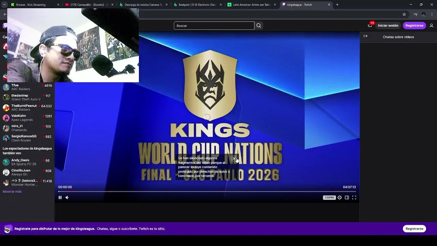Viewport: 437px width, 246px height.
Task: Bookmark this page with the star
Action: (x=404, y=14)
